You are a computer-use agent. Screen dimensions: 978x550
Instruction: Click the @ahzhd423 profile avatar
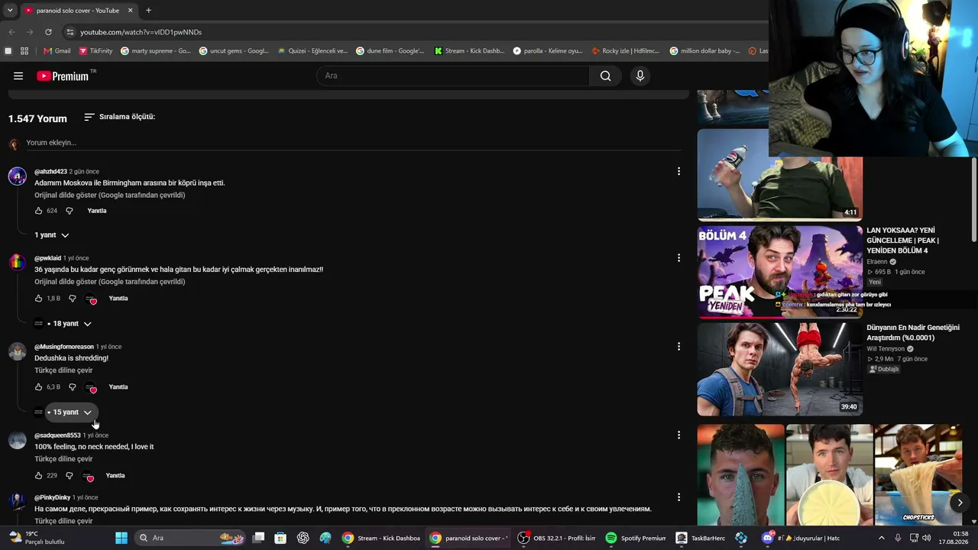(17, 176)
